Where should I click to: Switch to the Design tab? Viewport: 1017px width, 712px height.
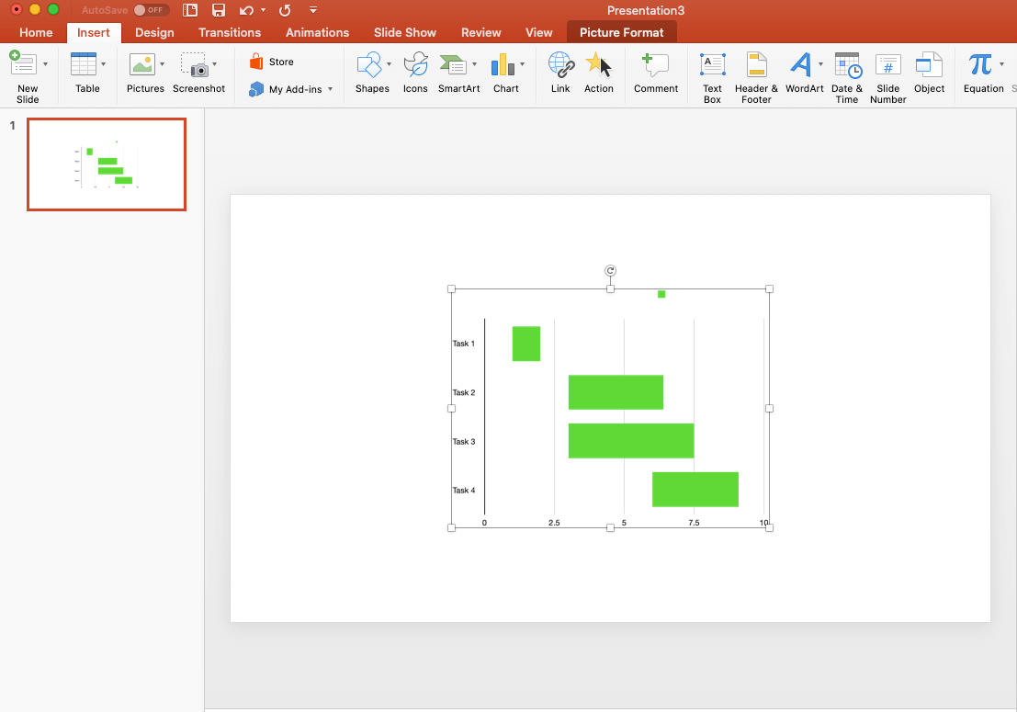[154, 32]
